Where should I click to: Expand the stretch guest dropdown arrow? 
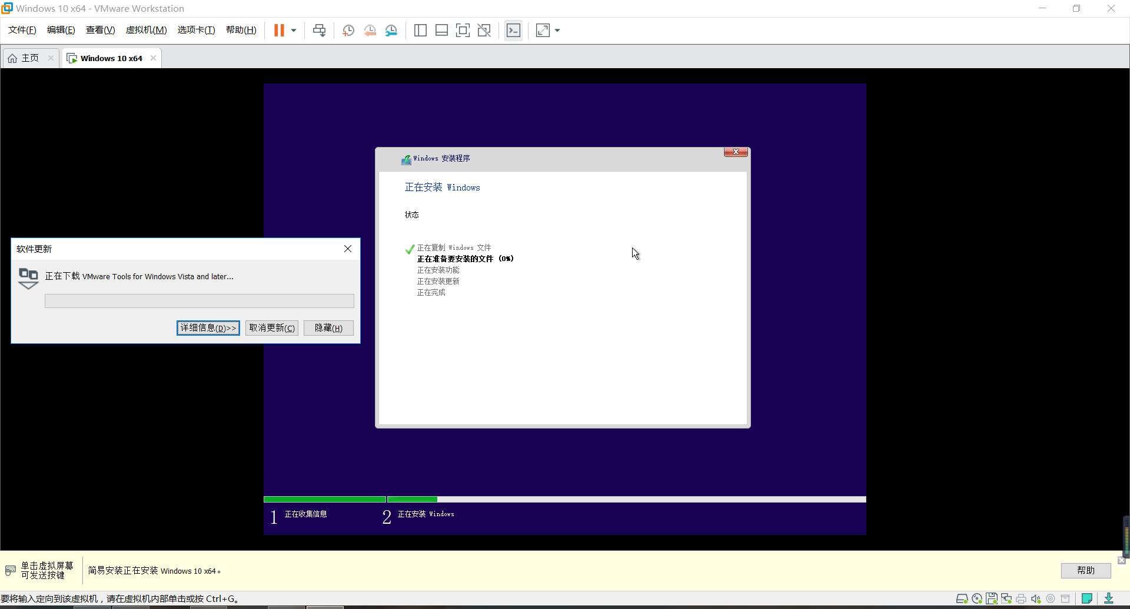(557, 31)
